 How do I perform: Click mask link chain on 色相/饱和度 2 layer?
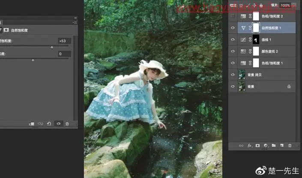coord(250,16)
